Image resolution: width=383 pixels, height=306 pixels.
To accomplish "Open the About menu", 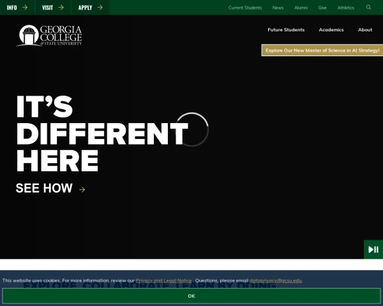I will (365, 30).
